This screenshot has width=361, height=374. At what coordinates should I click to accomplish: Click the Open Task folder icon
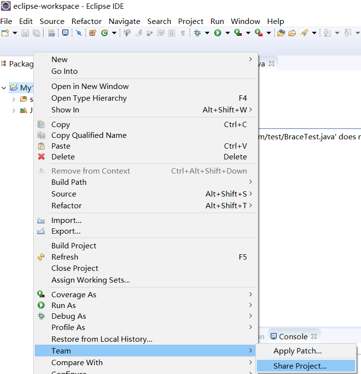pyautogui.click(x=293, y=33)
